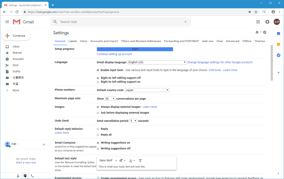Image resolution: width=284 pixels, height=179 pixels.
Task: Click Edit tools link
Action: point(215,70)
